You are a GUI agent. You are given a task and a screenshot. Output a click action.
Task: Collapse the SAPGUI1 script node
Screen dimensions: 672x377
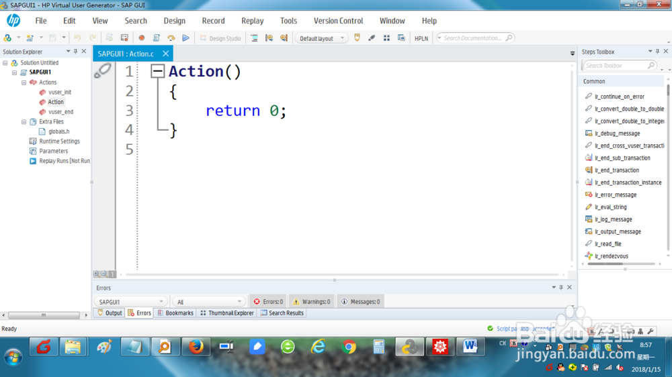[15, 72]
